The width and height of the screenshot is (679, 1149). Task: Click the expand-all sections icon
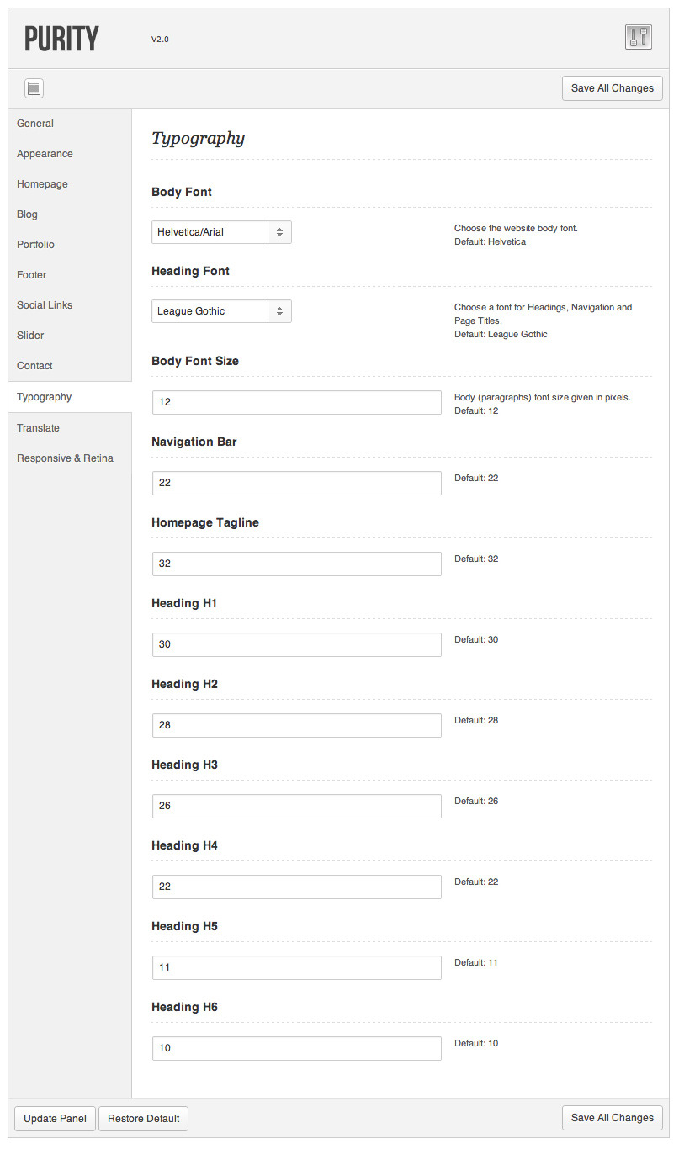pos(34,88)
